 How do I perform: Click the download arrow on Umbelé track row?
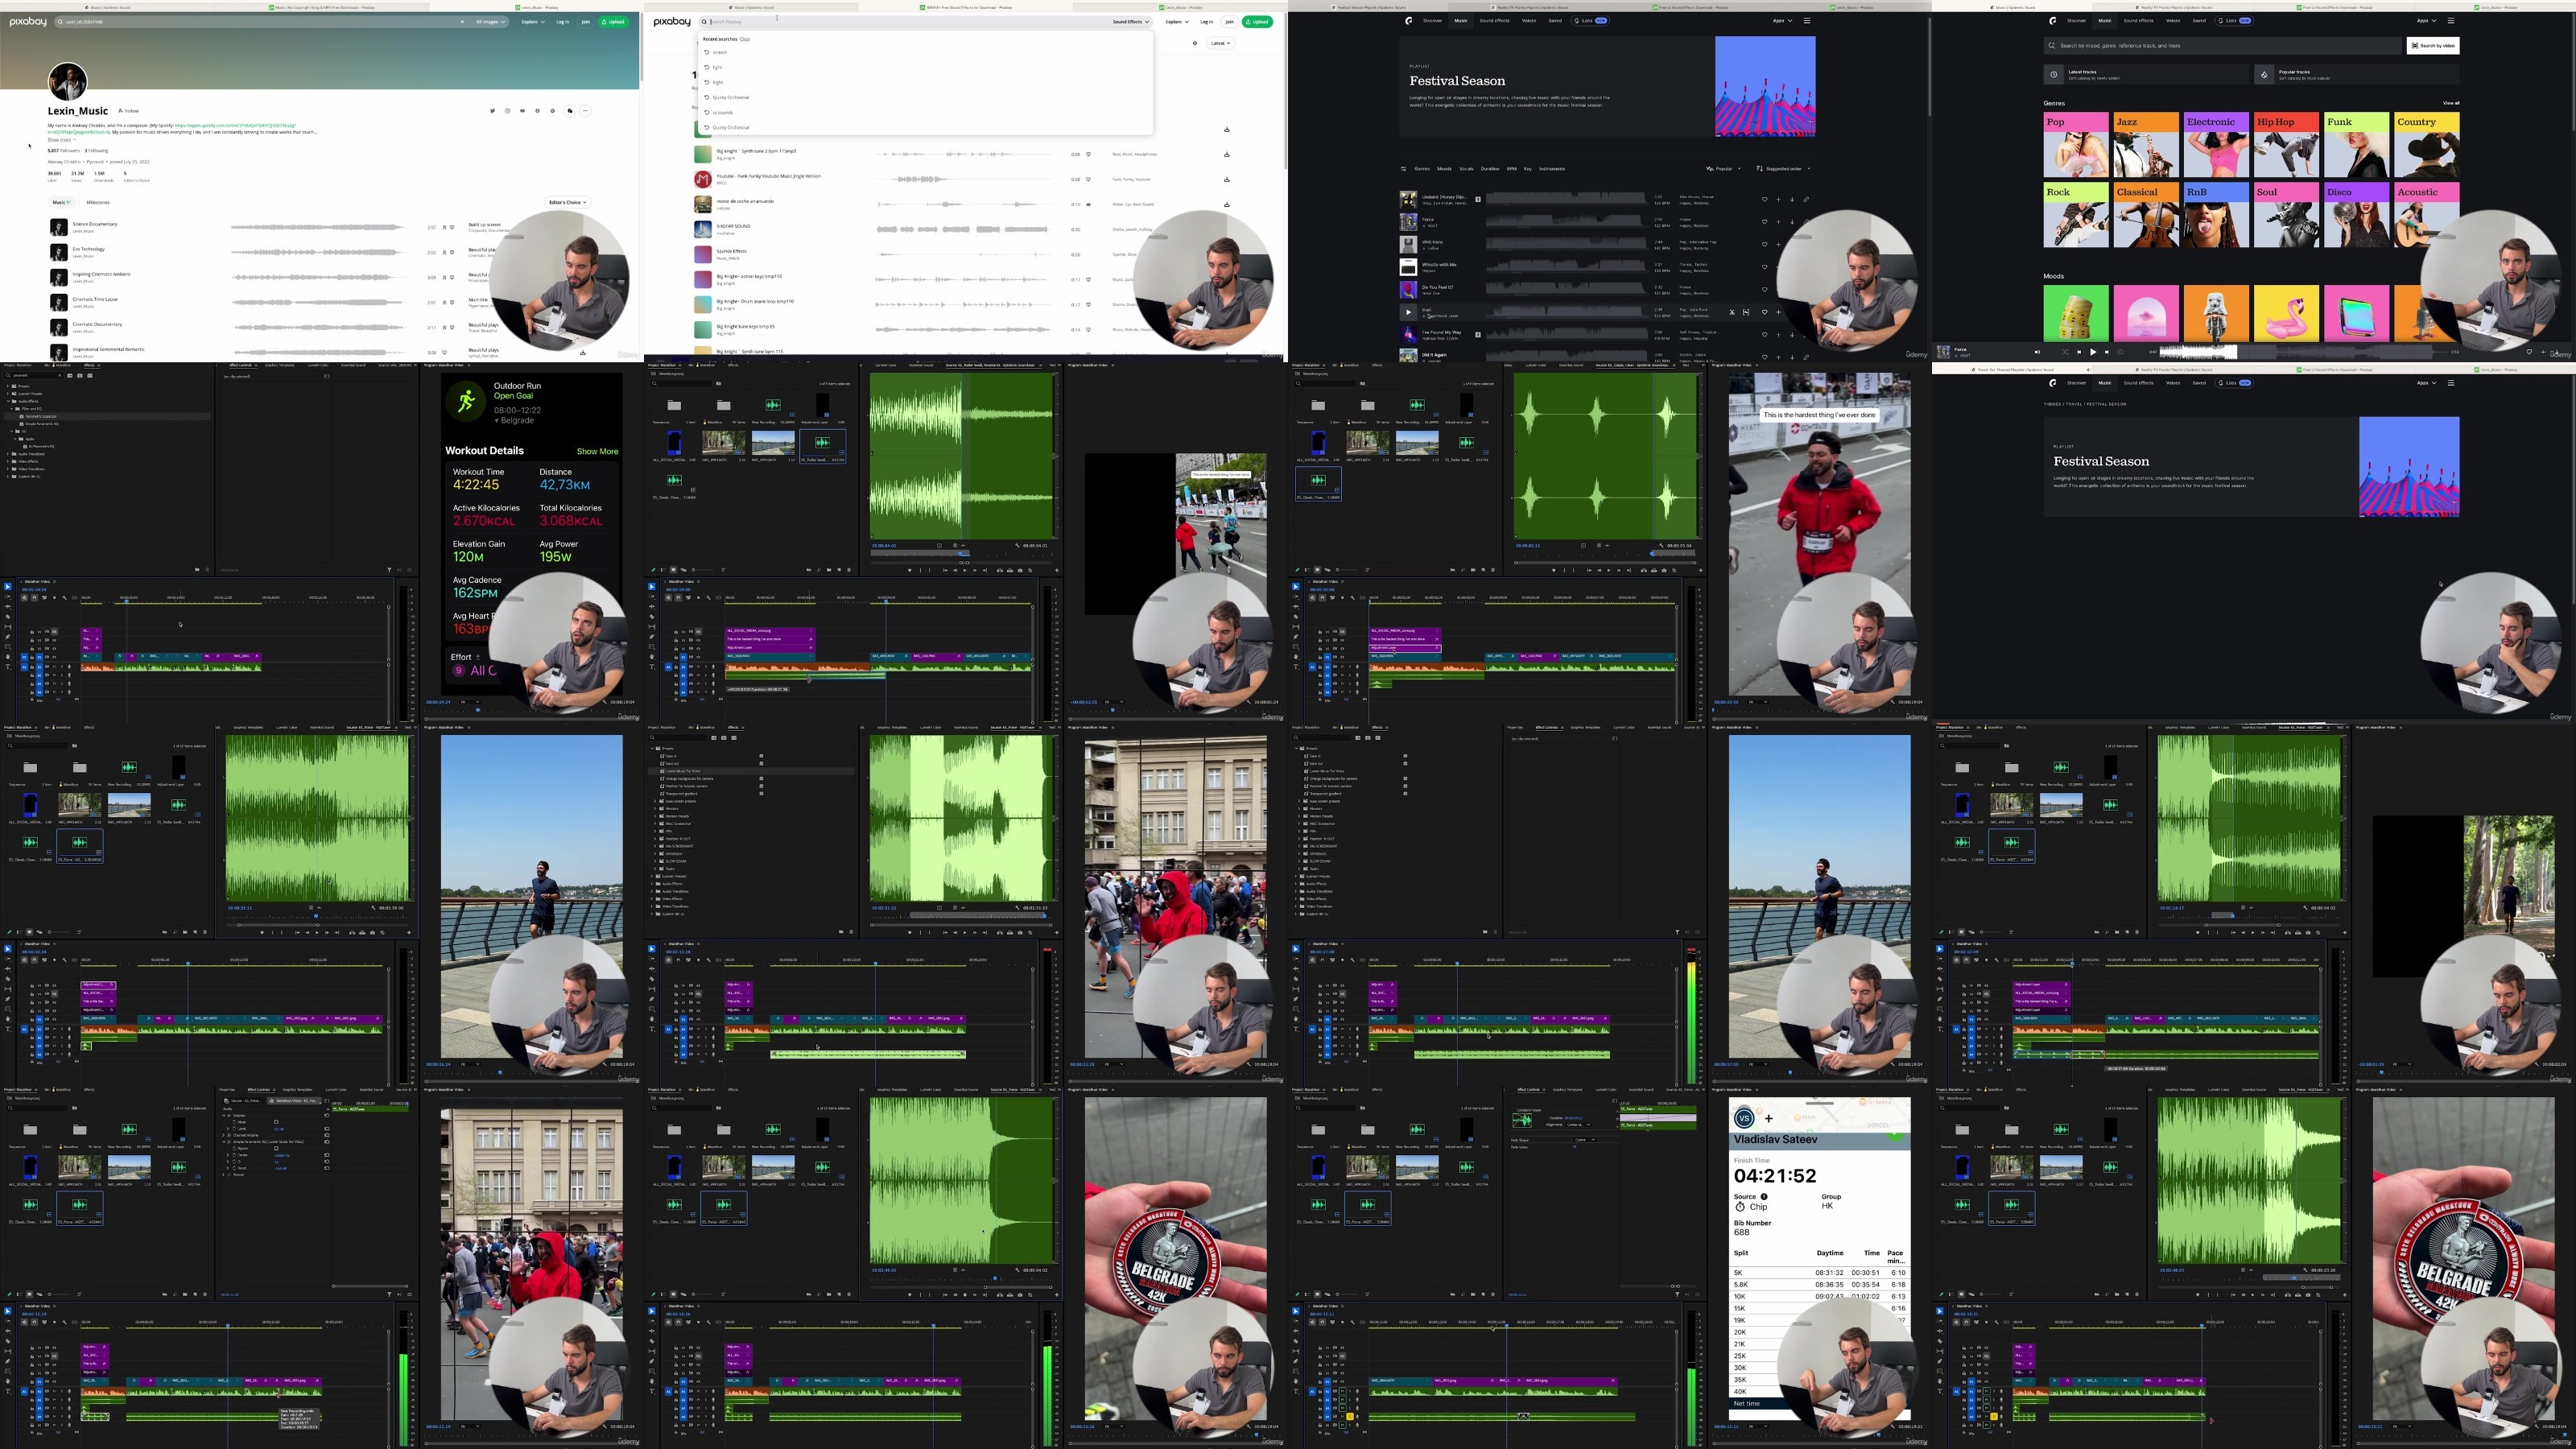pyautogui.click(x=1792, y=199)
